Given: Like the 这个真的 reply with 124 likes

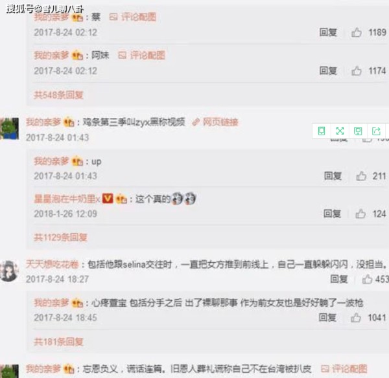Looking at the screenshot, I should pyautogui.click(x=360, y=214).
